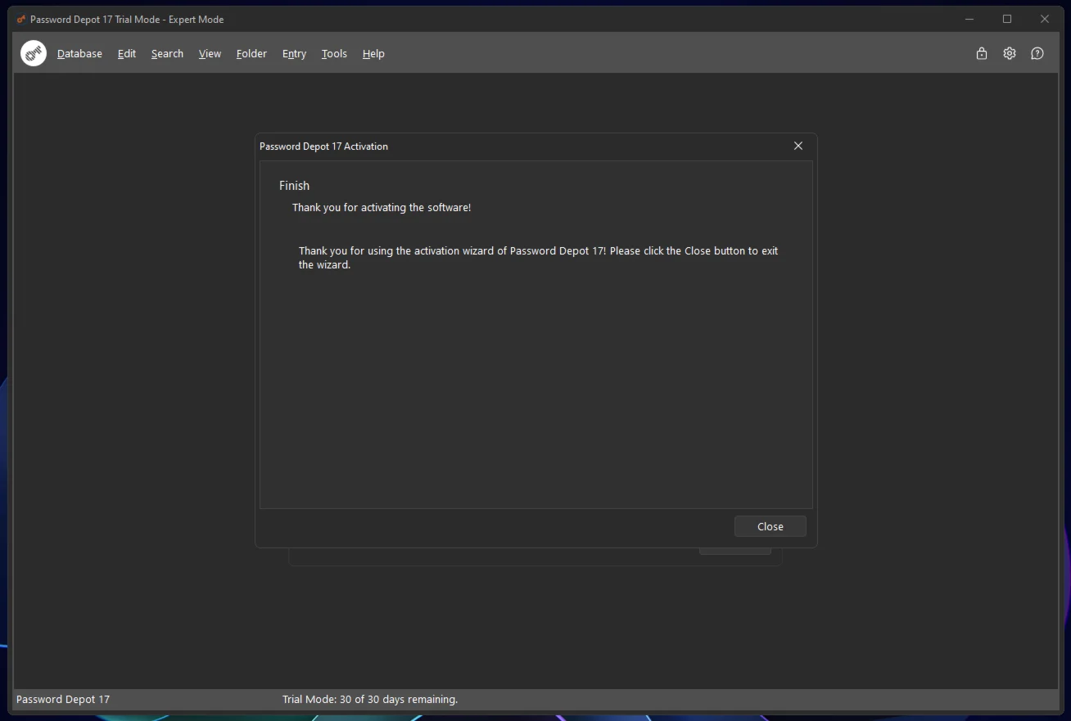Viewport: 1071px width, 721px height.
Task: Open the Tools menu
Action: pos(334,53)
